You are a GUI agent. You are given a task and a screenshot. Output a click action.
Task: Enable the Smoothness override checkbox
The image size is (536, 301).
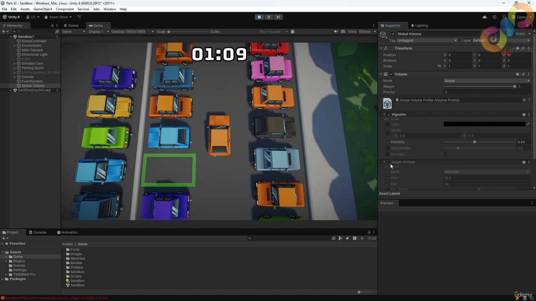coord(388,148)
